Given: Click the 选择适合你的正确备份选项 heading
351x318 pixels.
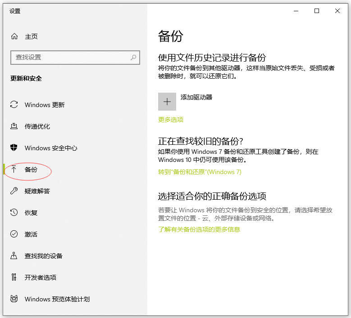Looking at the screenshot, I should point(212,196).
